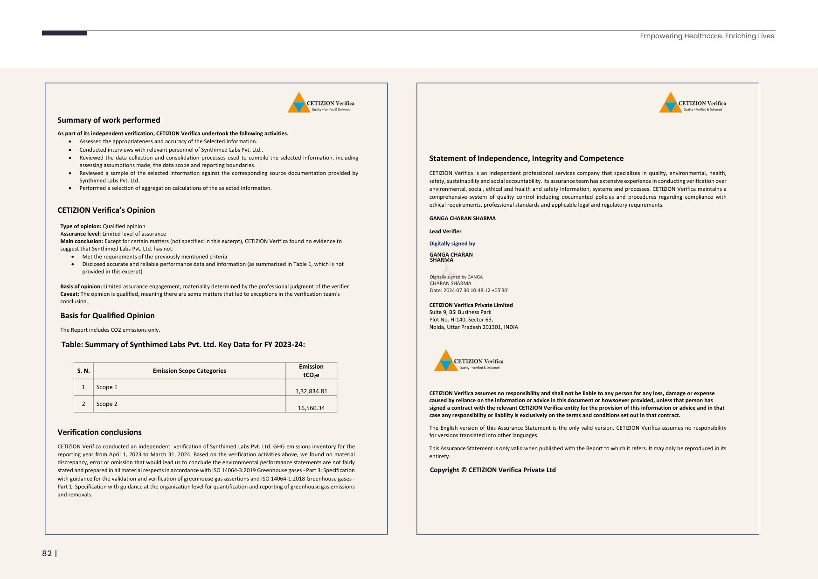Image resolution: width=818 pixels, height=579 pixels.
Task: Select the 'Lead Verifier' title text
Action: [445, 231]
